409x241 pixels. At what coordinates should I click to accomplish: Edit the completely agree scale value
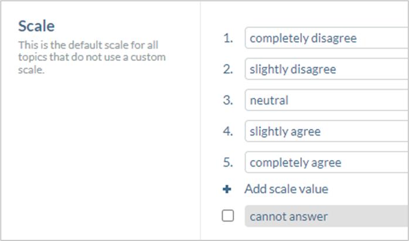(326, 162)
